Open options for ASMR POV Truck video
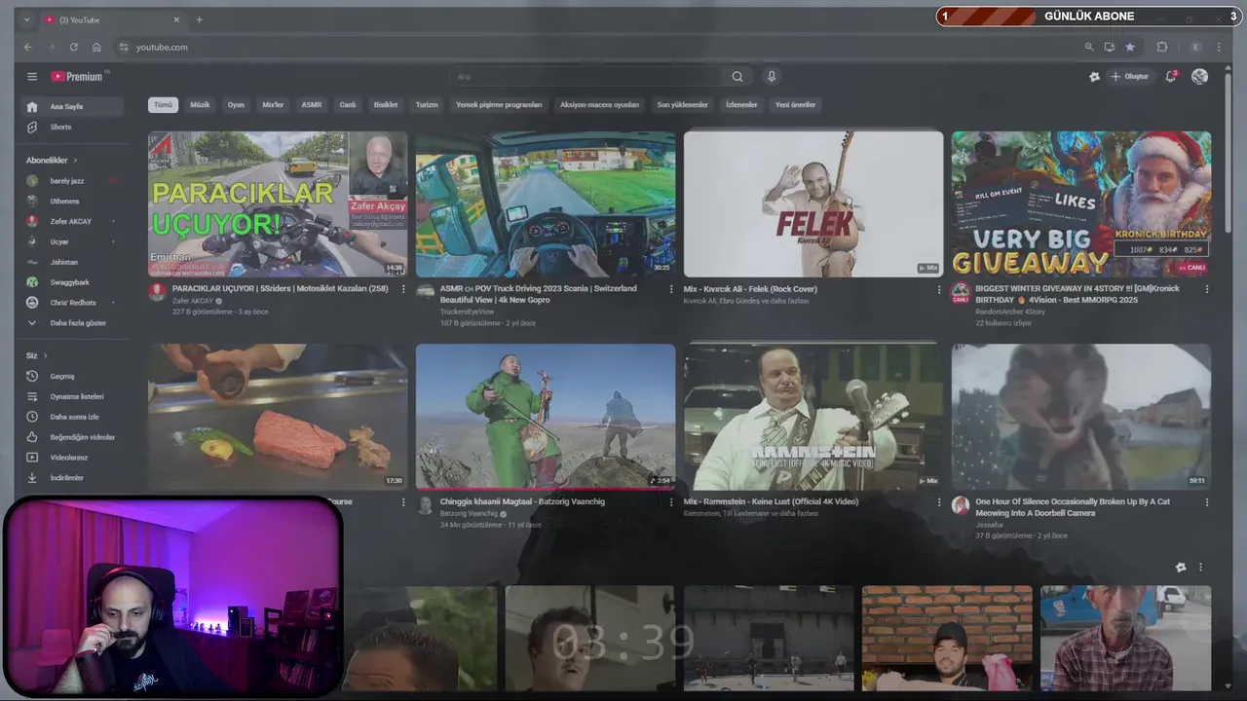 [x=671, y=289]
